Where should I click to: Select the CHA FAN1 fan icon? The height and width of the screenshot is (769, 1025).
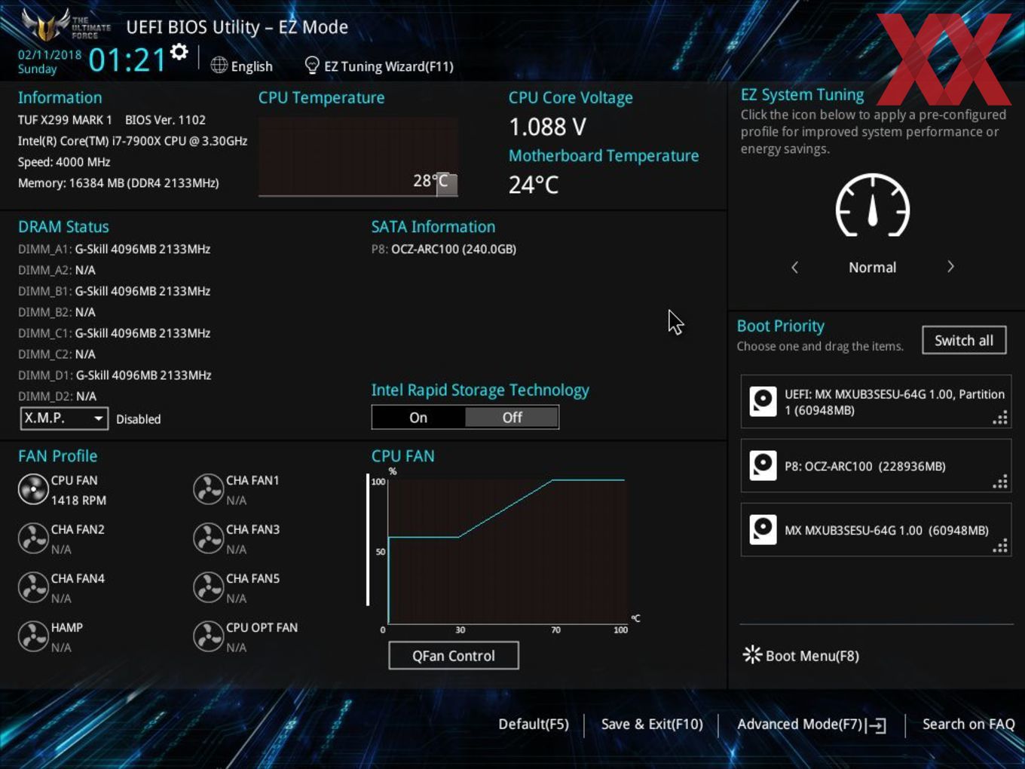click(208, 490)
